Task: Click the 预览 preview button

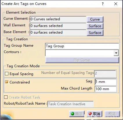Action: pyautogui.click(x=112, y=114)
